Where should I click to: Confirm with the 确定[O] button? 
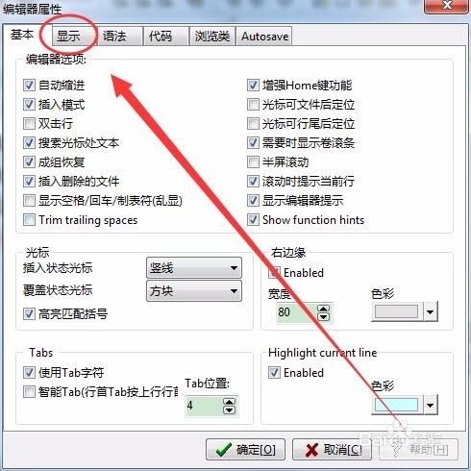click(x=245, y=450)
